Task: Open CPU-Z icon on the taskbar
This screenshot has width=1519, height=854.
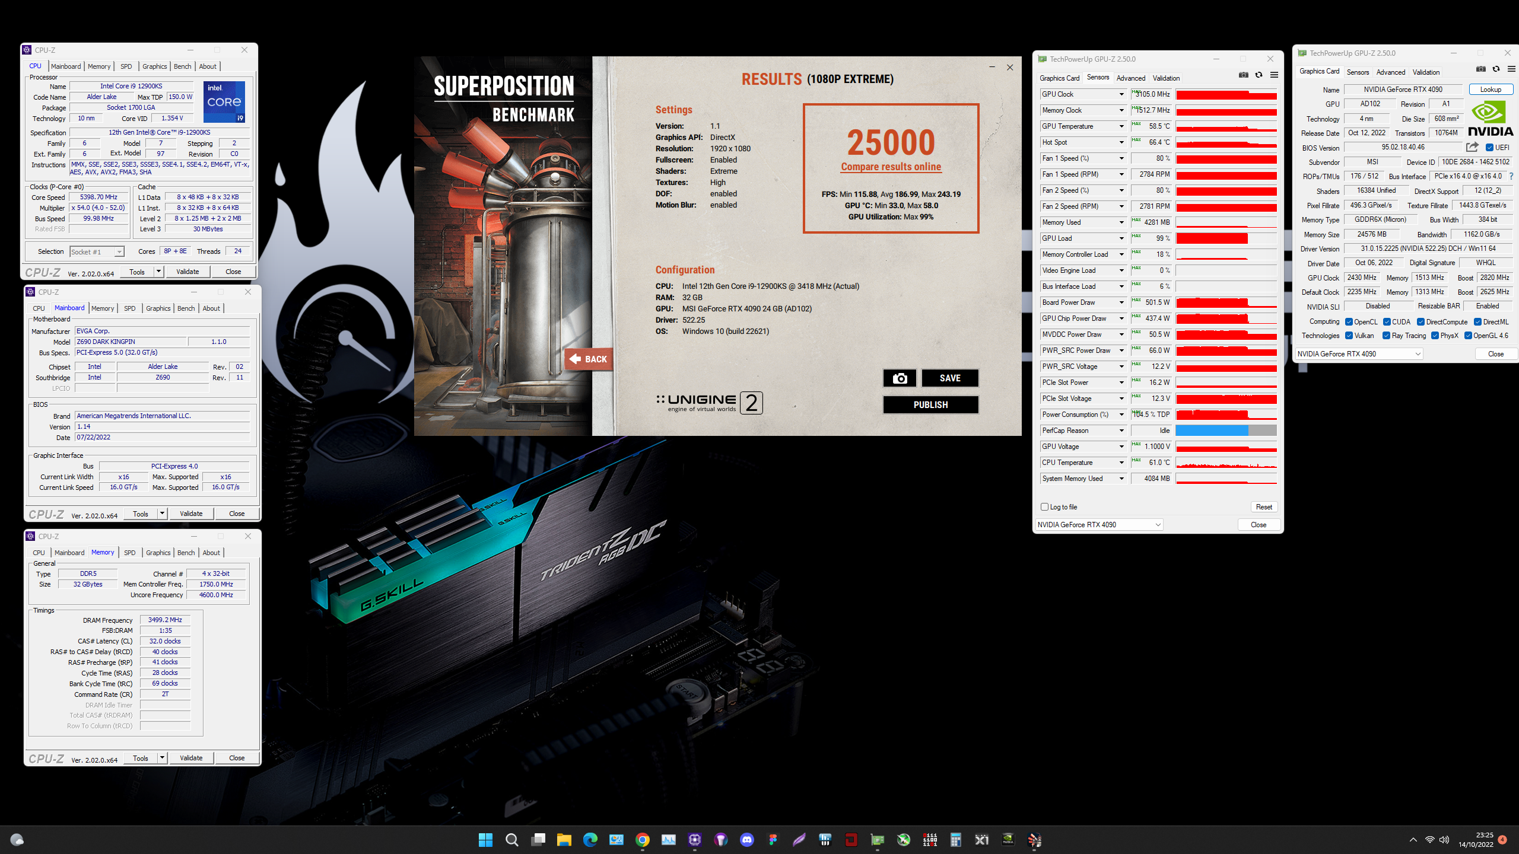Action: 694,840
